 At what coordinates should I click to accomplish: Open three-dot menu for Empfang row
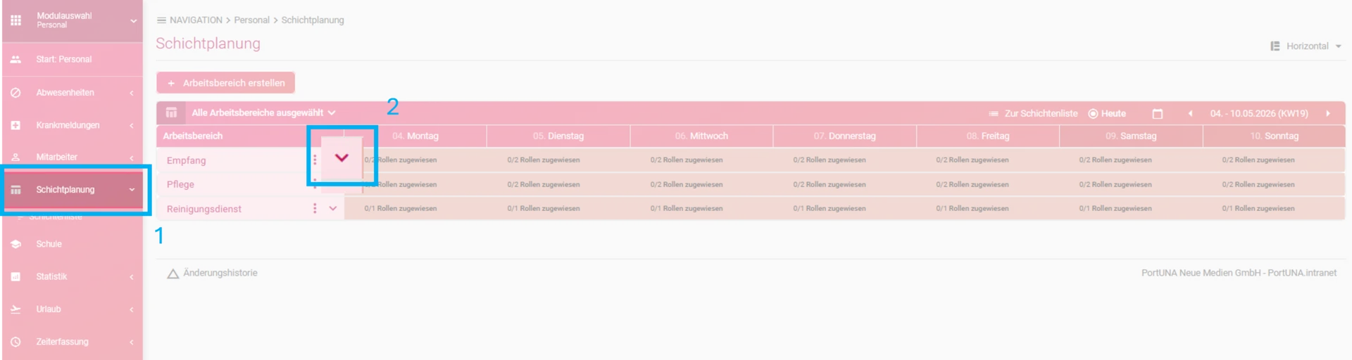coord(315,160)
